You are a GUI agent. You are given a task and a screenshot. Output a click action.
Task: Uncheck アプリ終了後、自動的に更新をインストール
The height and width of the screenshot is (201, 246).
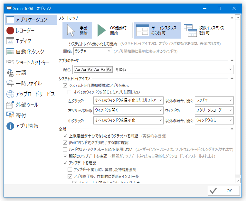[x=70, y=177]
